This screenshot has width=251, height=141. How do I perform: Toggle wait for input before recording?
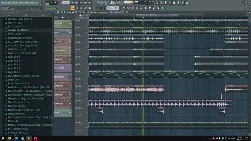(x=77, y=3)
